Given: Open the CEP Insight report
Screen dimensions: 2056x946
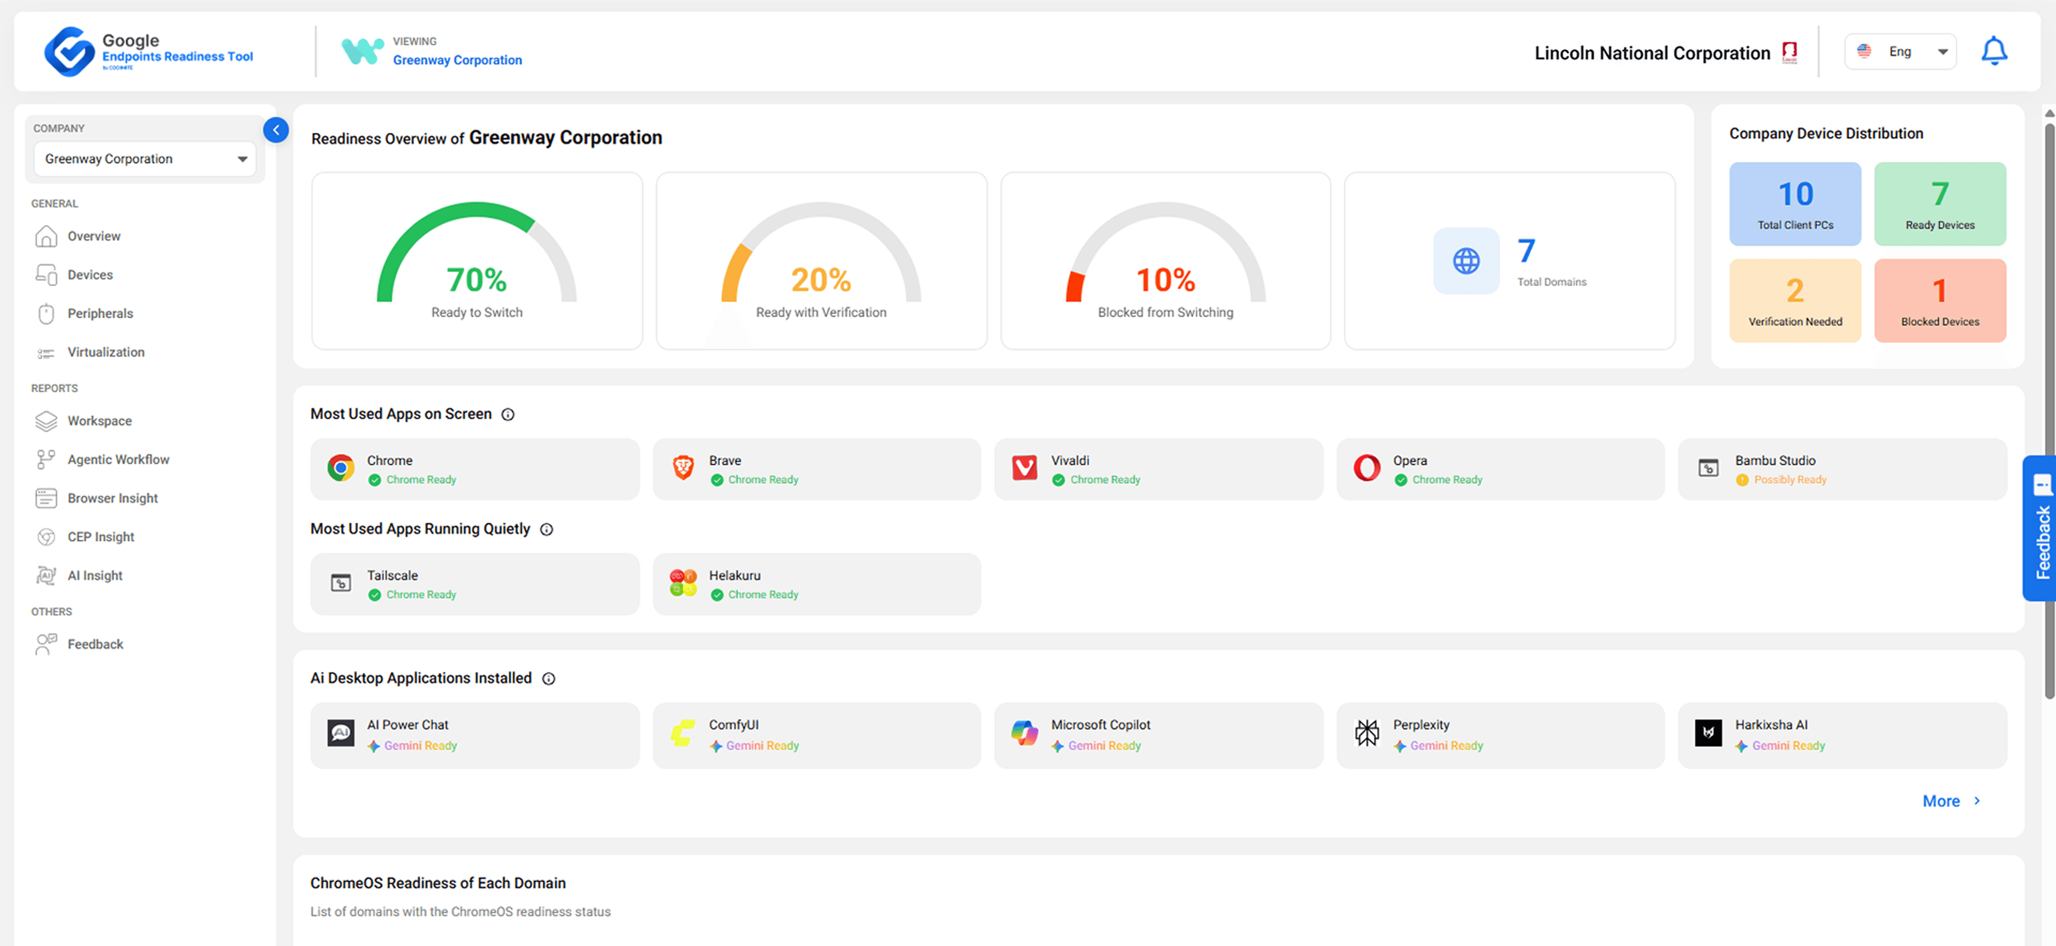Looking at the screenshot, I should pyautogui.click(x=101, y=538).
